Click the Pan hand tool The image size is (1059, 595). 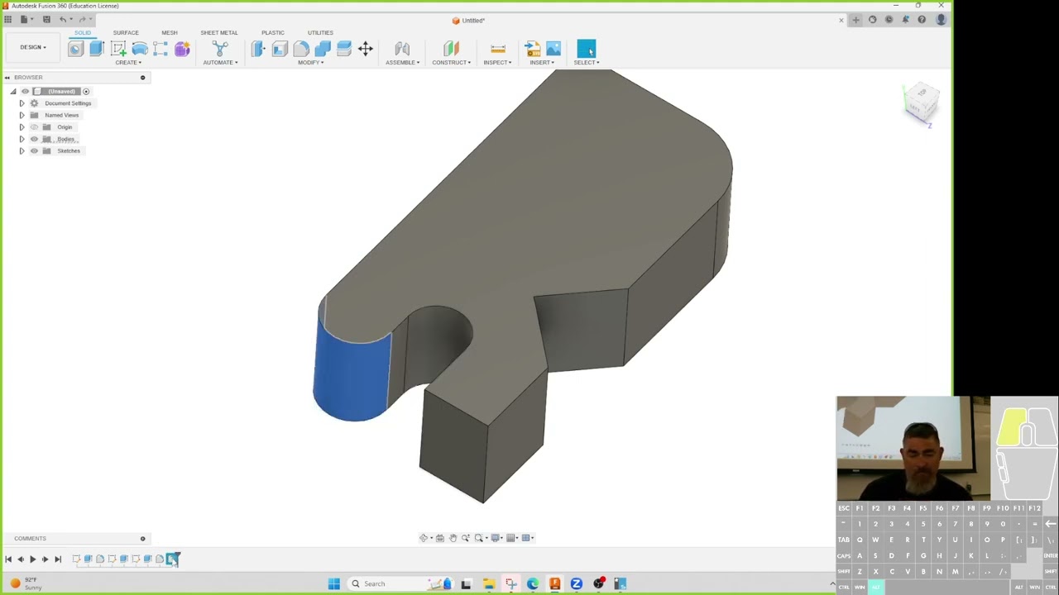tap(453, 538)
